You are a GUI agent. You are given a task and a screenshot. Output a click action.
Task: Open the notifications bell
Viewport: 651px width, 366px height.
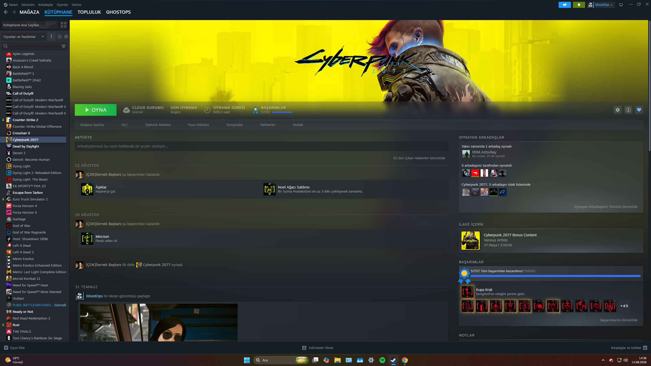click(579, 5)
